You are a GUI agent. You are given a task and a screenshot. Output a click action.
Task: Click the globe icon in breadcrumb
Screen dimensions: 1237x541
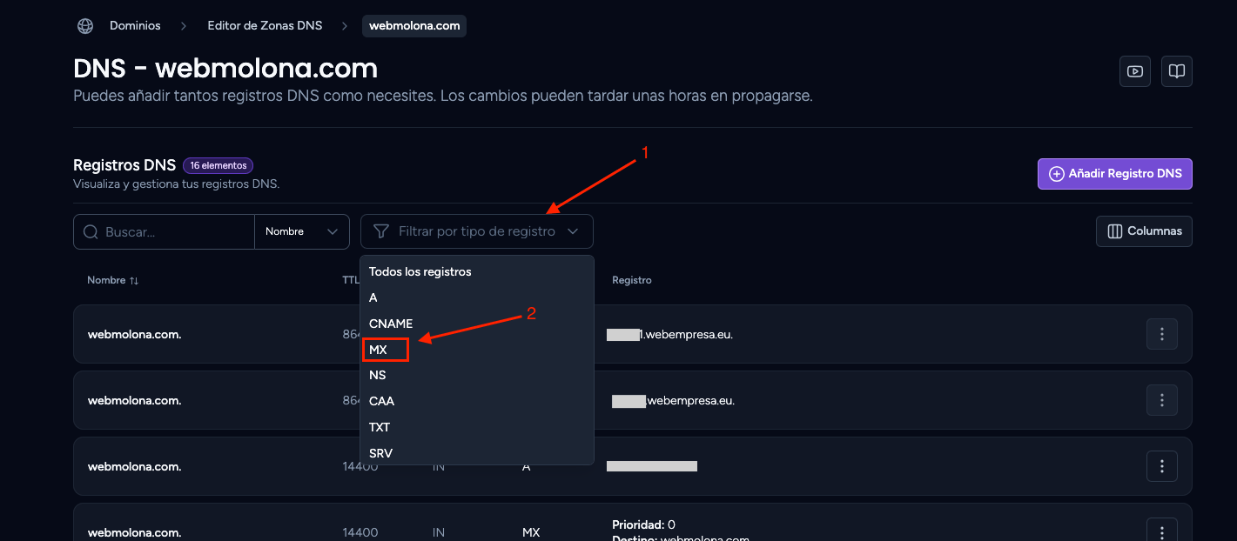[85, 26]
